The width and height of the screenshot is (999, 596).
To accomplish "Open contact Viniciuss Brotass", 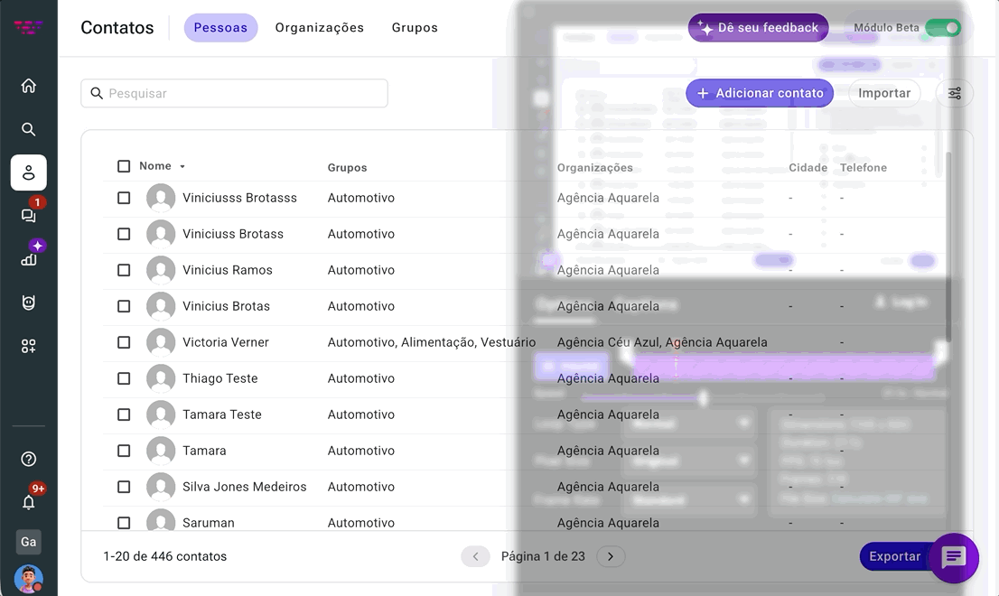I will (x=233, y=234).
